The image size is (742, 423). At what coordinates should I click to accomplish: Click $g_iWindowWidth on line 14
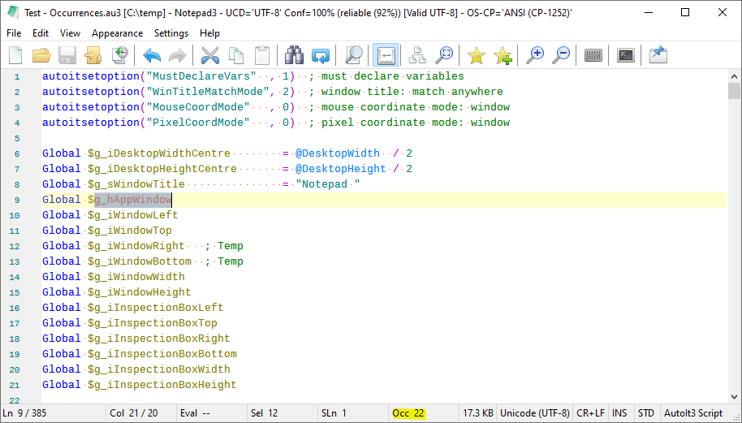(x=136, y=277)
